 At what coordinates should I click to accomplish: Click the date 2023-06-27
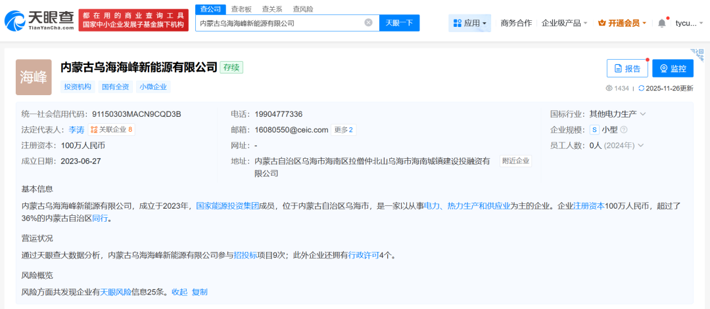click(81, 161)
